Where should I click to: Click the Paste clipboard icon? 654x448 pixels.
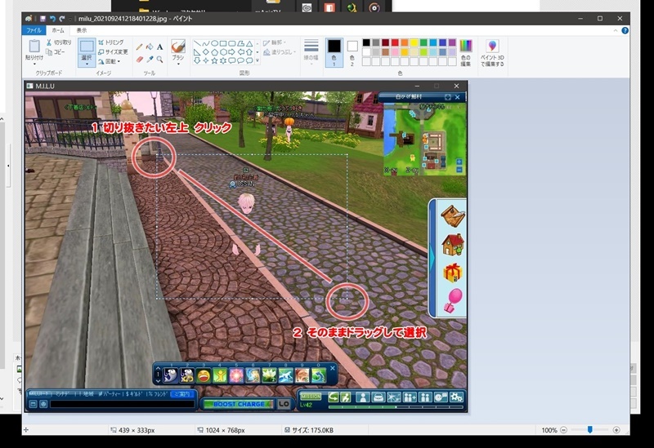pyautogui.click(x=34, y=47)
